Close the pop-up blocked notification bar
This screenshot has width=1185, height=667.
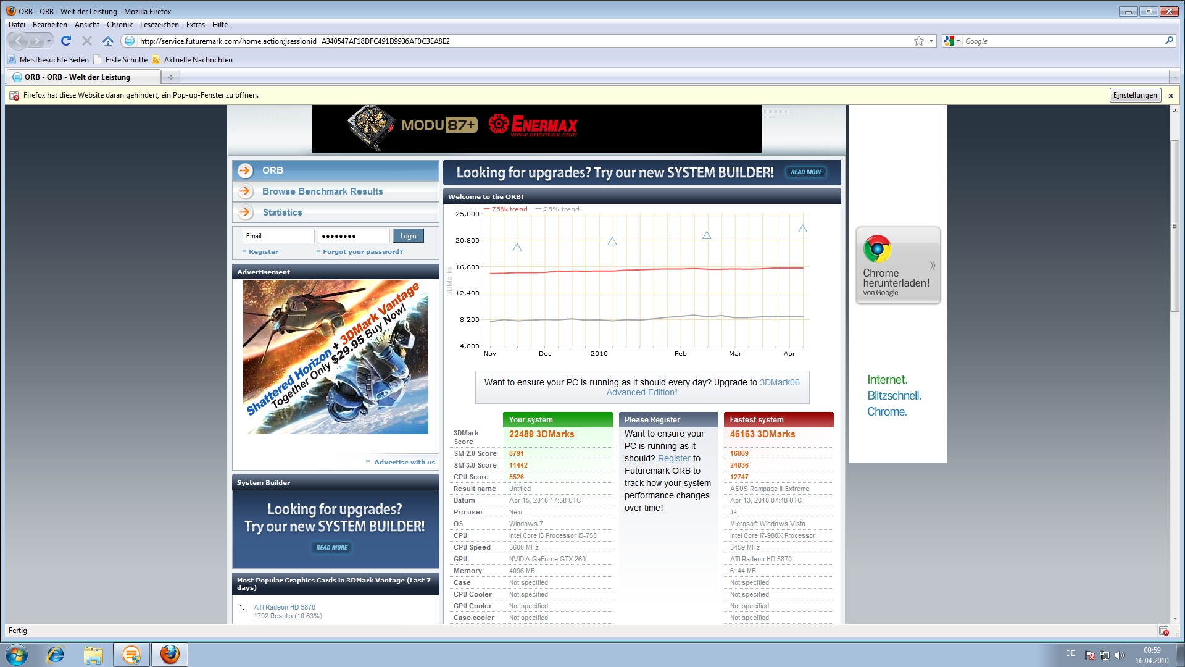(1171, 95)
